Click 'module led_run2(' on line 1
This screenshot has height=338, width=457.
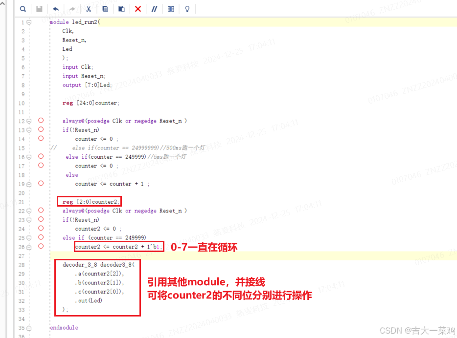click(75, 22)
